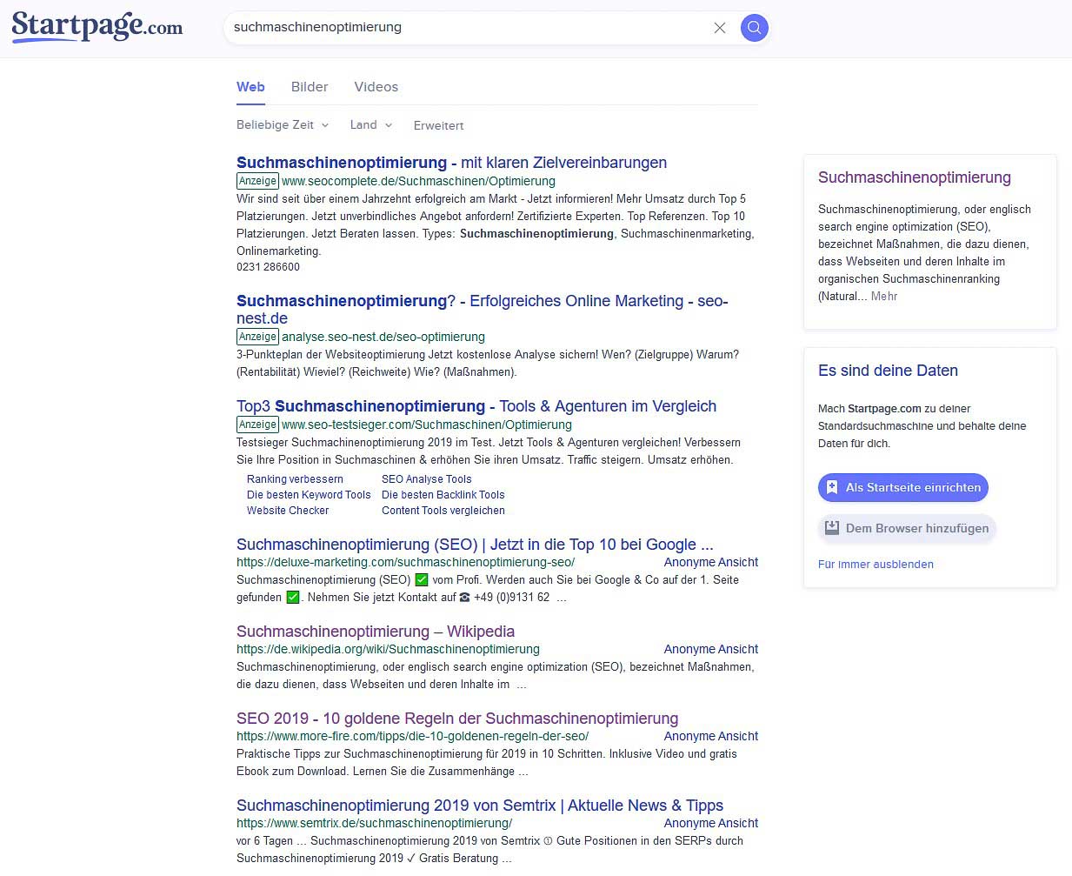Click the analyse.seo-nest.de/seo-optimierung URL

(x=383, y=337)
